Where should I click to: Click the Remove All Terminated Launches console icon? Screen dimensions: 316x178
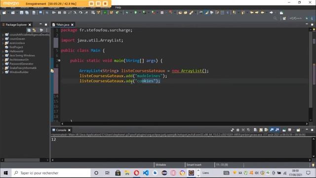point(248,130)
